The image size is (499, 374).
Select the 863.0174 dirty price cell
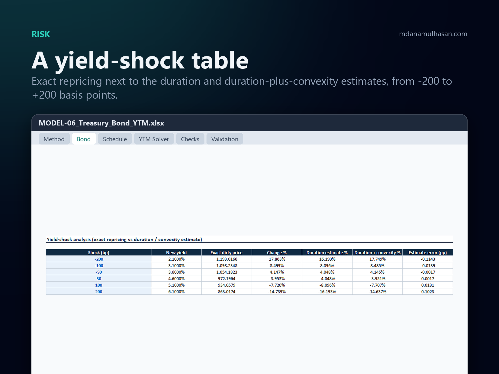(227, 292)
